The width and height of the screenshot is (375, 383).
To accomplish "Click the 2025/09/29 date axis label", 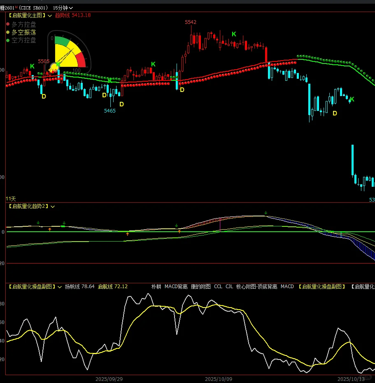I will click(x=109, y=379).
